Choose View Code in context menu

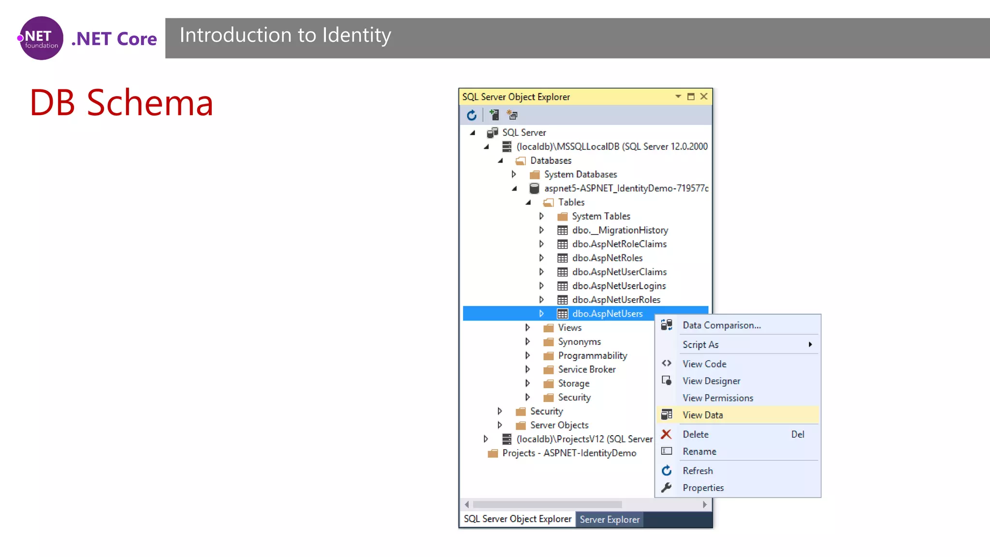point(738,364)
